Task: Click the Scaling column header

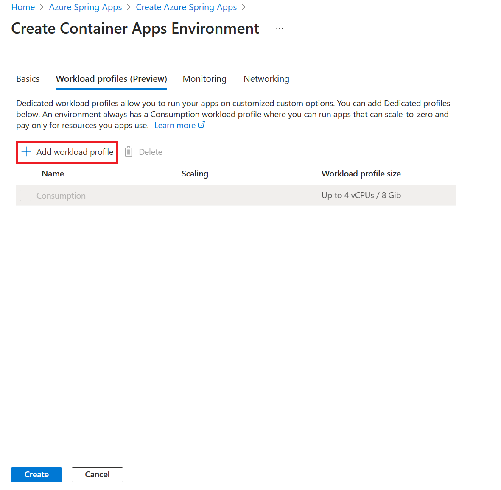Action: pos(195,174)
